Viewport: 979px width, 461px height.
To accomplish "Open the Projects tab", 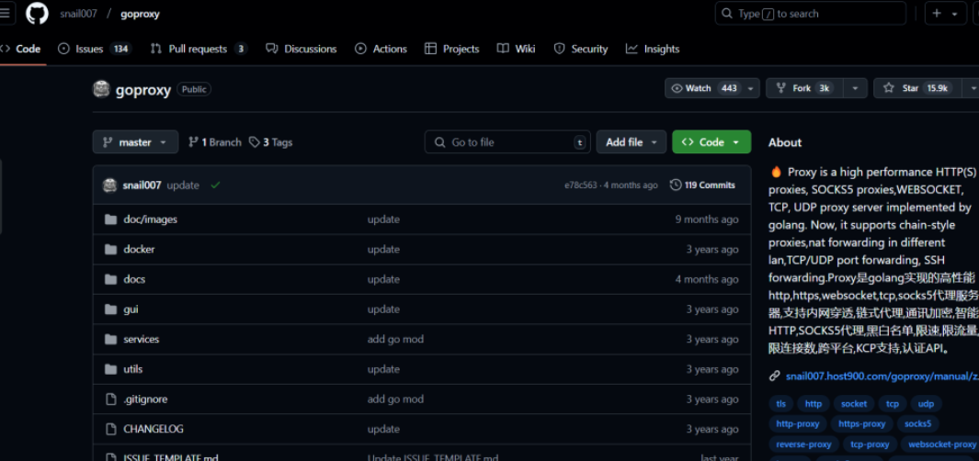I will point(452,49).
